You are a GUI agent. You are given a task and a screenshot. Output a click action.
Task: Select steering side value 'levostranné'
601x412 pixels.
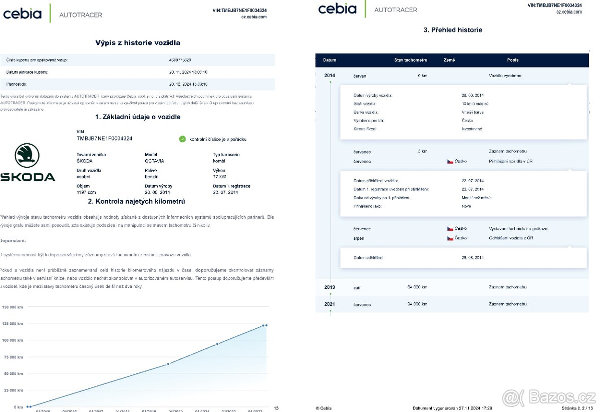(472, 129)
